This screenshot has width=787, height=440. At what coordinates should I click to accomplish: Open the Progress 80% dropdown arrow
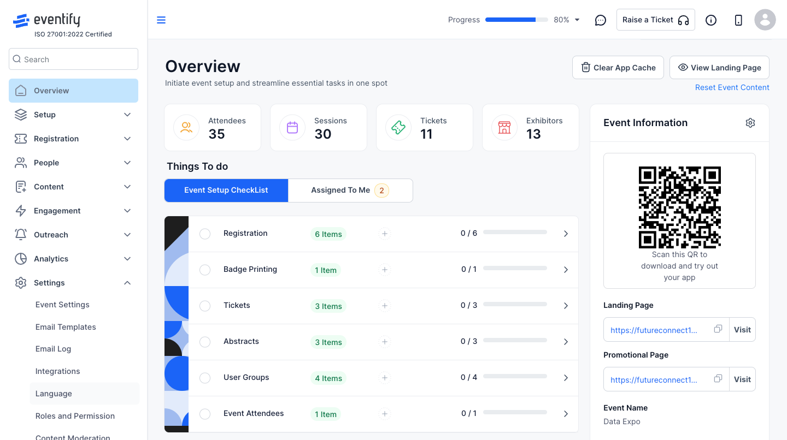pyautogui.click(x=577, y=20)
